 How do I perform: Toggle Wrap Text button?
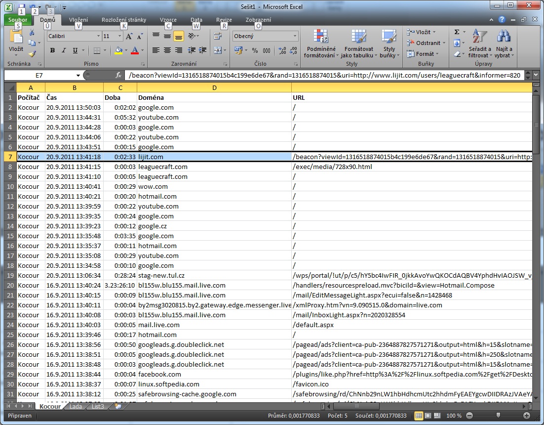218,36
